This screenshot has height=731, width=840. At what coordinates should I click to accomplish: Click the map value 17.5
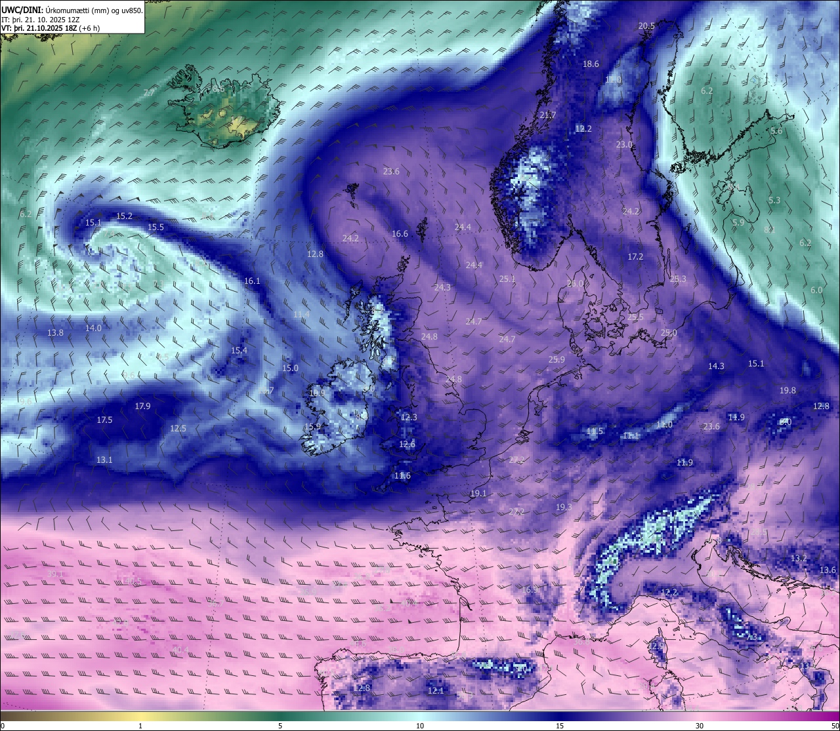coord(104,420)
